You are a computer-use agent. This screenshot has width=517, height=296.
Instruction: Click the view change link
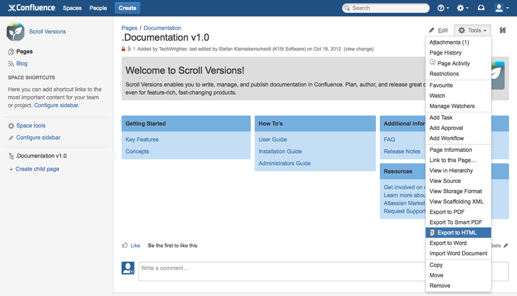pyautogui.click(x=358, y=49)
